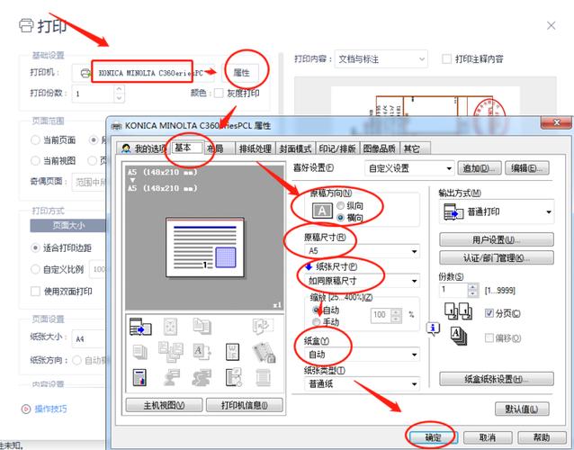Screen dimensions: 574x450
Task: Enable 使用双面打印 checkbox
Action: (x=35, y=292)
